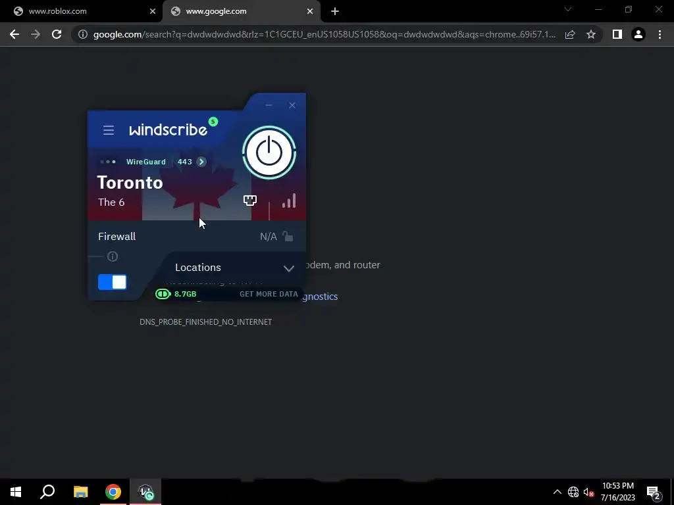Click the 443 port label
The width and height of the screenshot is (674, 505).
click(185, 162)
